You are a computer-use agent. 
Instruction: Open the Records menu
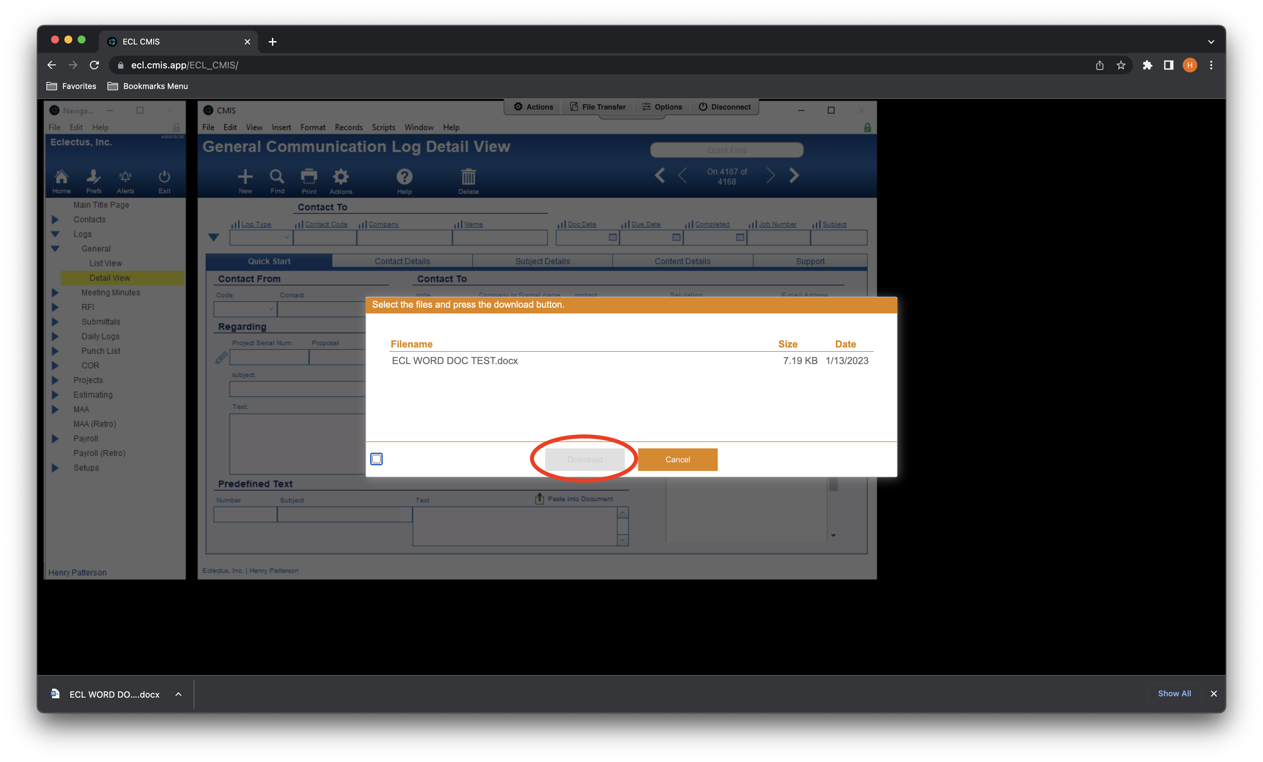pos(349,127)
